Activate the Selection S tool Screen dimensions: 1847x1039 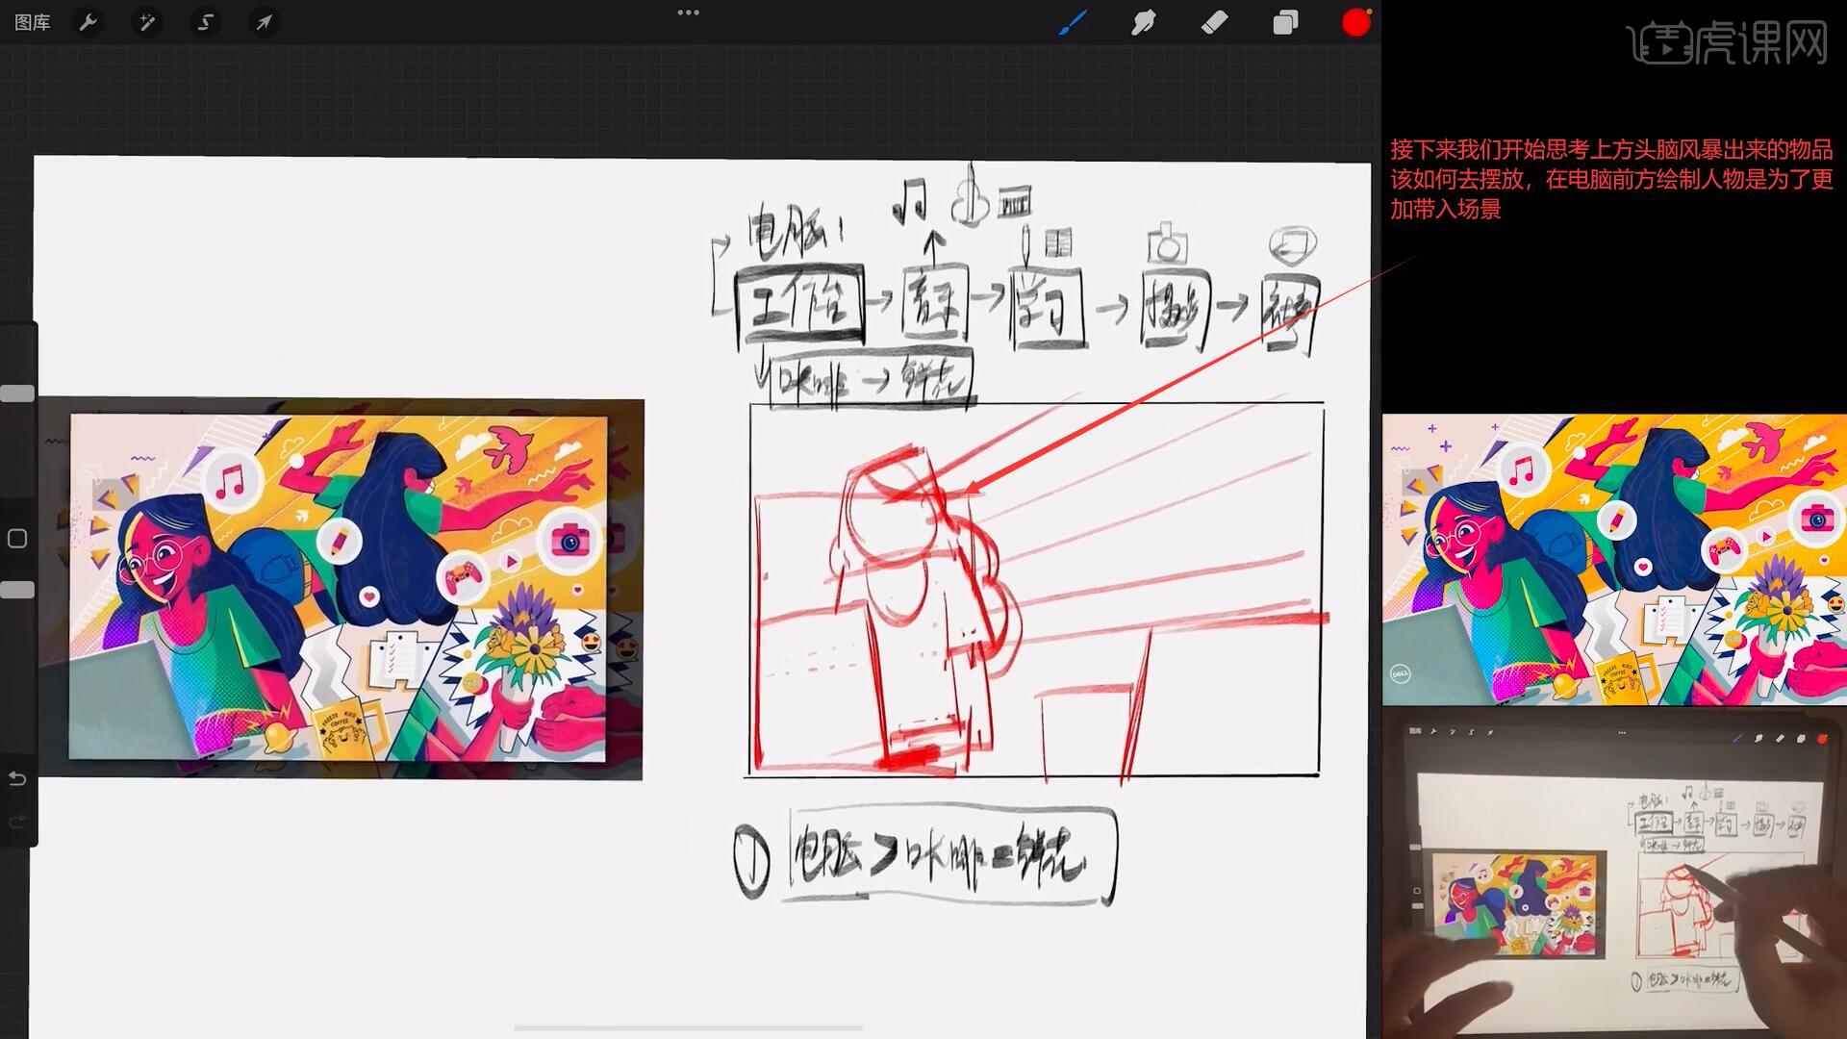pos(205,22)
